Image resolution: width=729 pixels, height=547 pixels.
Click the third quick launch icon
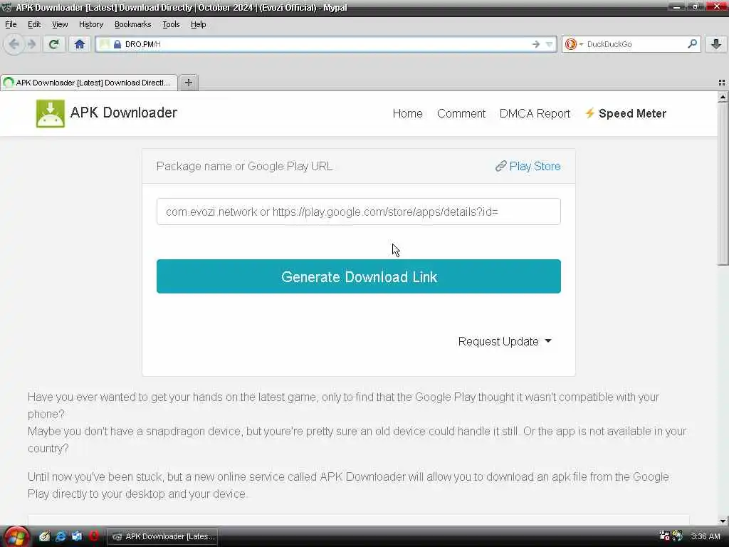[x=77, y=536]
